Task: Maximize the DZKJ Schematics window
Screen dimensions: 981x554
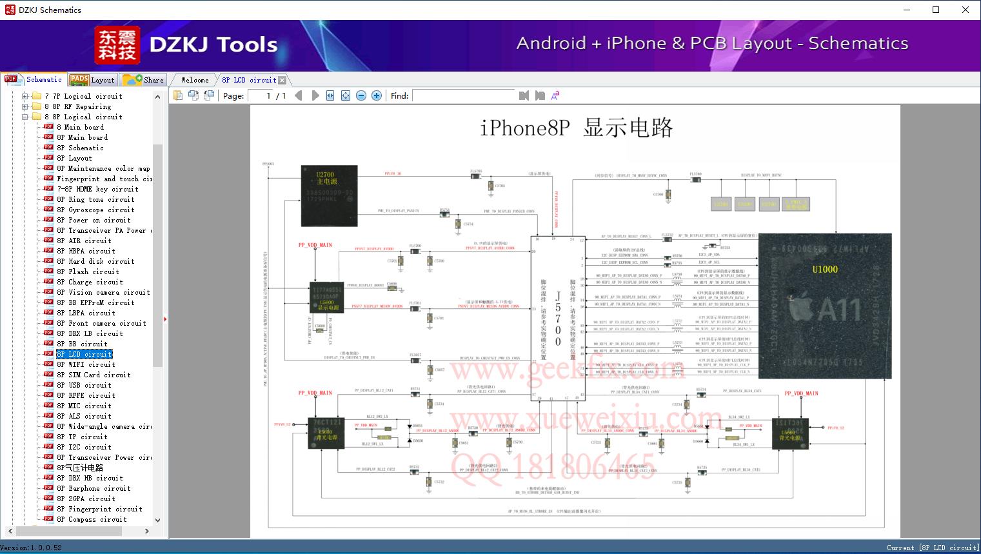Action: tap(936, 10)
